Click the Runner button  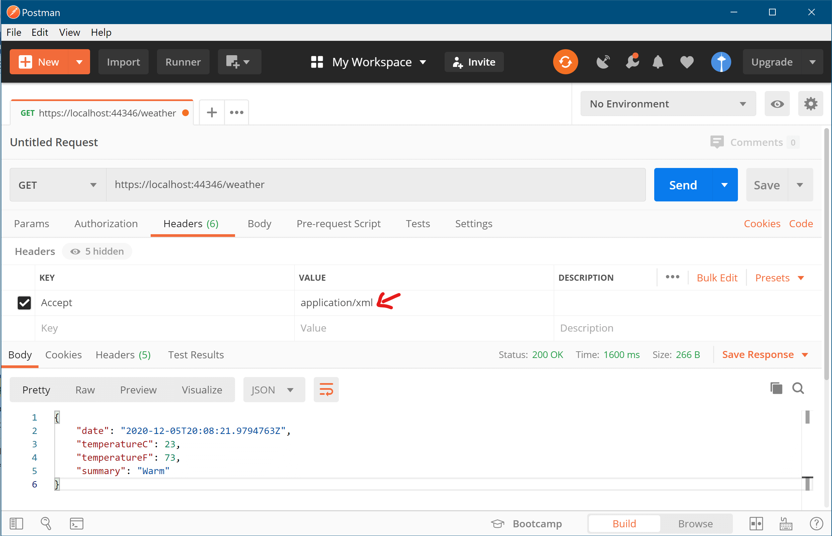tap(183, 62)
